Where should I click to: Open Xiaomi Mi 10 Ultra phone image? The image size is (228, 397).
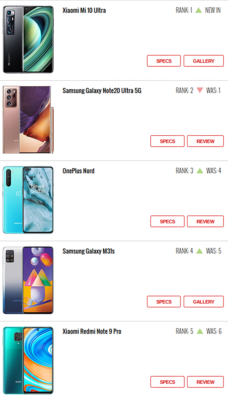pos(28,40)
